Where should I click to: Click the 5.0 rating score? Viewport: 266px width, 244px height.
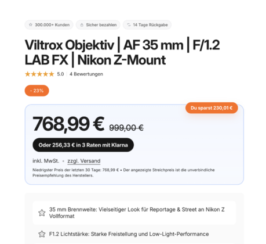60,74
